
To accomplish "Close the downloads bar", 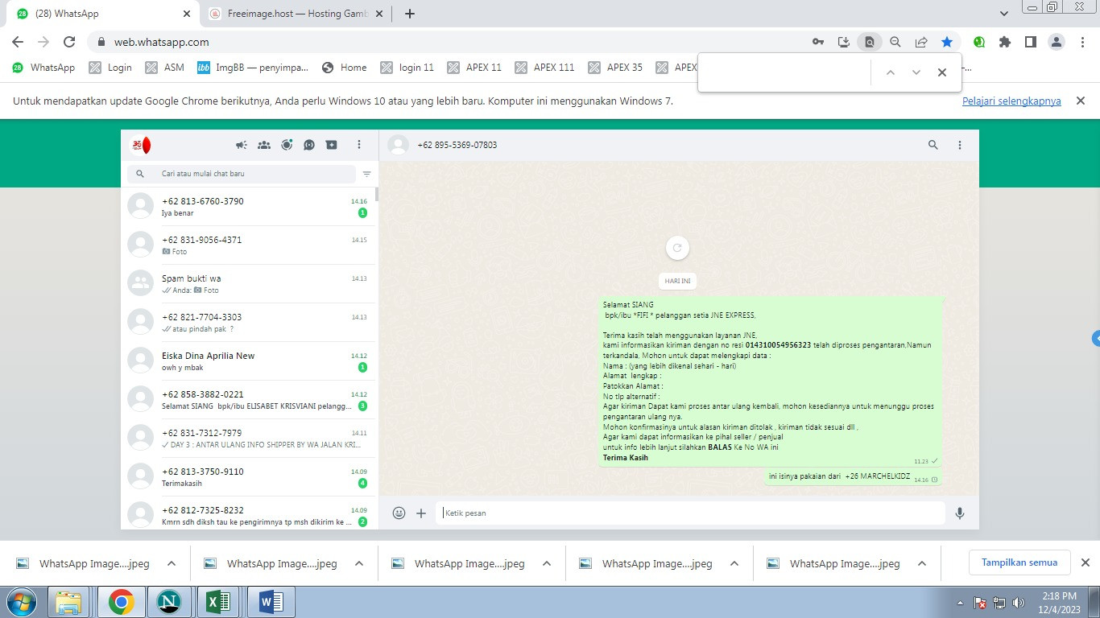I will click(1085, 562).
